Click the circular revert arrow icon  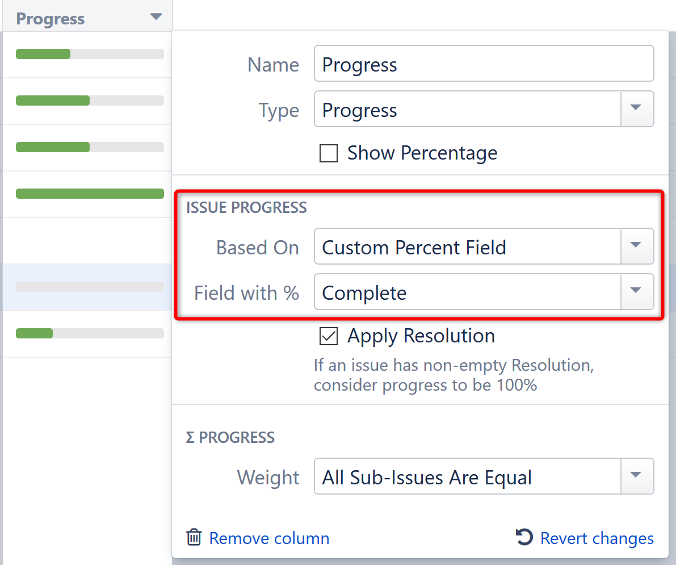coord(524,537)
